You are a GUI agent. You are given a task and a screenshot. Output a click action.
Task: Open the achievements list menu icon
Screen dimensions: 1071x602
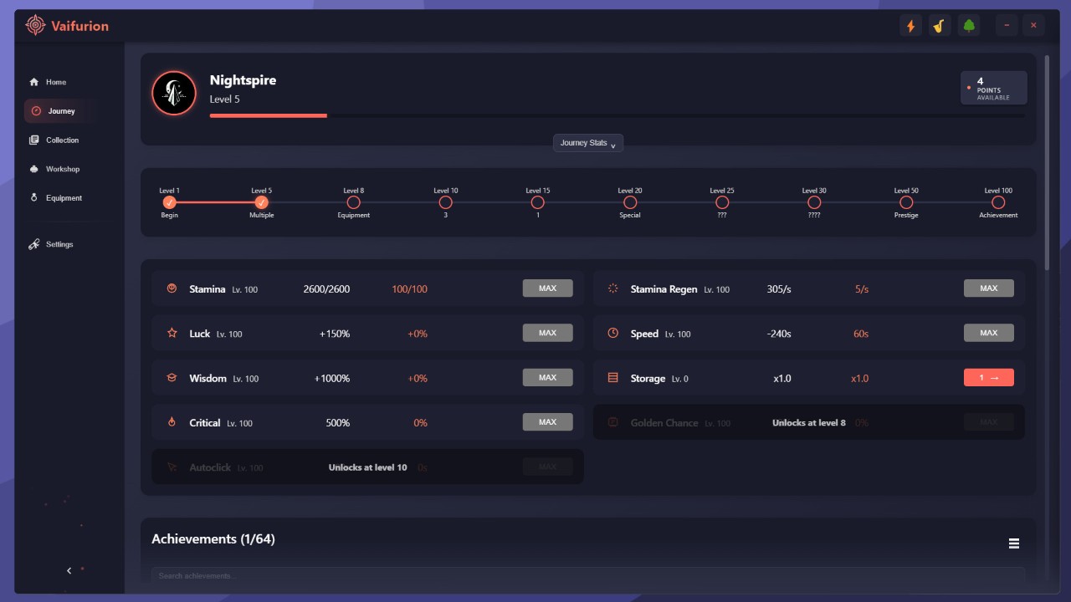1013,543
